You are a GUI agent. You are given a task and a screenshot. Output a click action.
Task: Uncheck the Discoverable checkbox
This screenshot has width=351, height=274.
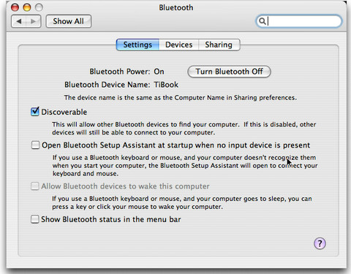coord(35,112)
